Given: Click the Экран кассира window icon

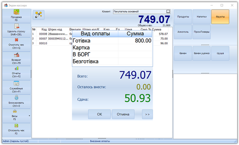Looking at the screenshot, I should coord(6,6).
